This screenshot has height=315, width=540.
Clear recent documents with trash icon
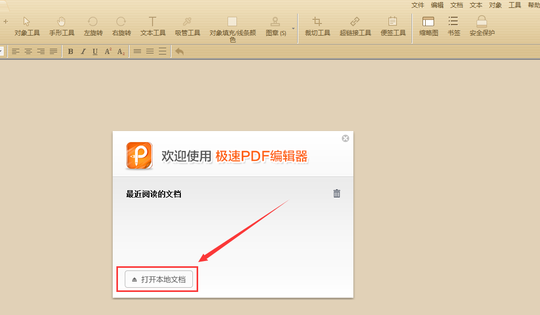click(337, 193)
